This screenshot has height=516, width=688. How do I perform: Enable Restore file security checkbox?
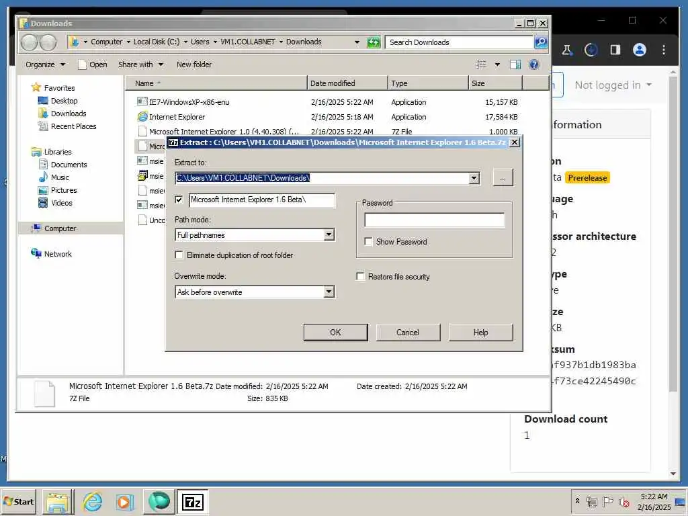coord(360,276)
